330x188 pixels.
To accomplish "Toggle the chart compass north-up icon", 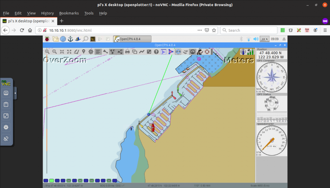I will click(x=243, y=52).
